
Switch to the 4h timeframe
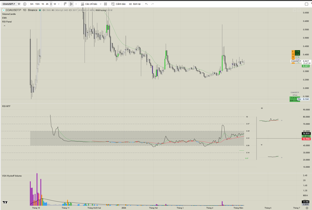point(47,4)
